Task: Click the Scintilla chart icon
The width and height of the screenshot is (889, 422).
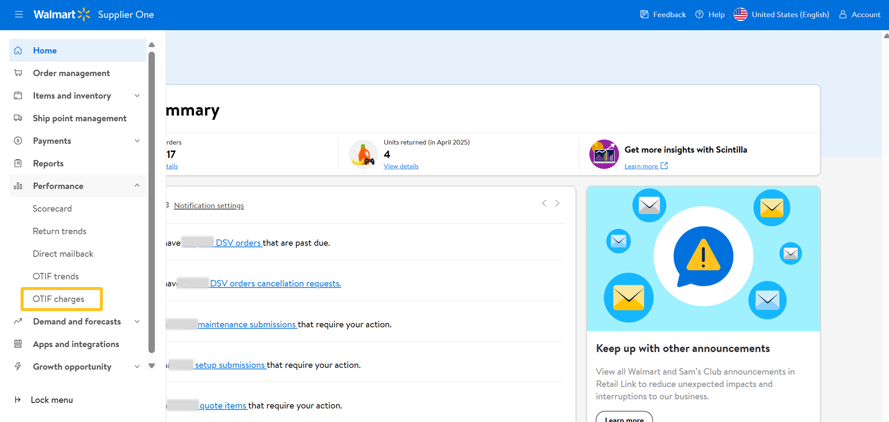Action: tap(604, 154)
